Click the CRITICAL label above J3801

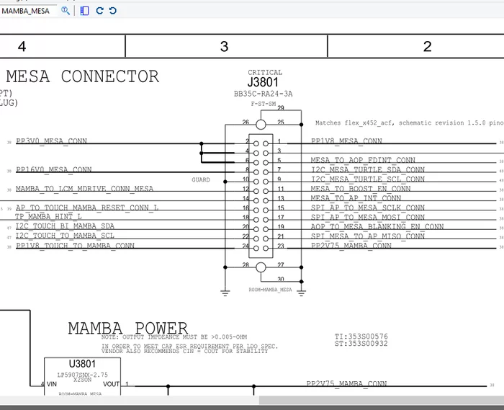265,72
